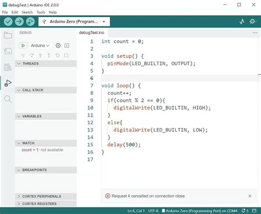This screenshot has height=214, width=261.
Task: Click the line 13 number gutter
Action: point(90,130)
